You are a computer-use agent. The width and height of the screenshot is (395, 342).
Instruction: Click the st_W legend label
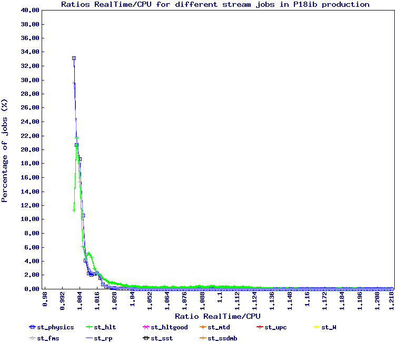pos(329,327)
